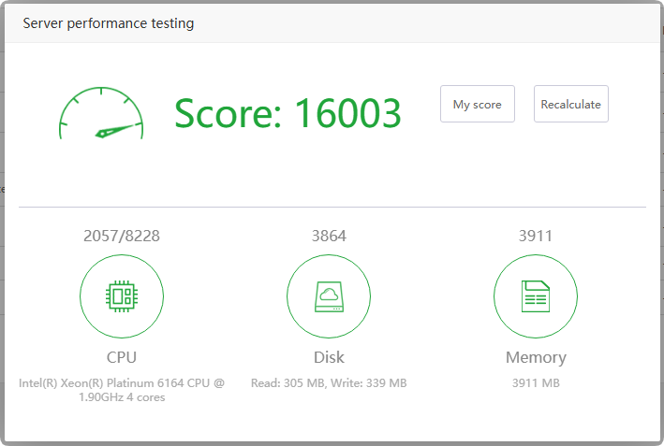Click the CPU label

pyautogui.click(x=122, y=357)
